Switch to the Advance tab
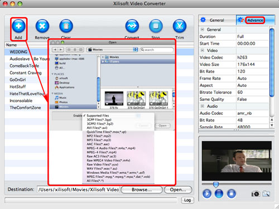The height and width of the screenshot is (209, 279). [x=256, y=20]
